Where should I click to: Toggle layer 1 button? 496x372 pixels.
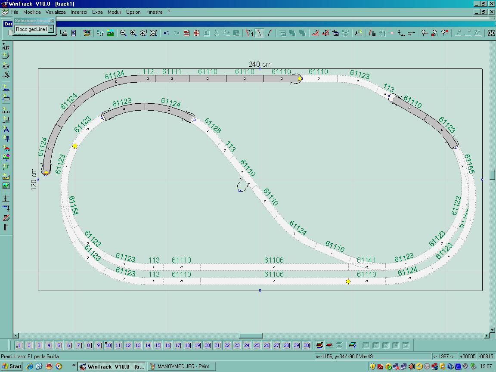19,345
